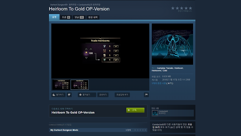Open the Darkest Dungeon breadcrumb link
Viewport: 241px width, 136px height.
tap(59, 5)
